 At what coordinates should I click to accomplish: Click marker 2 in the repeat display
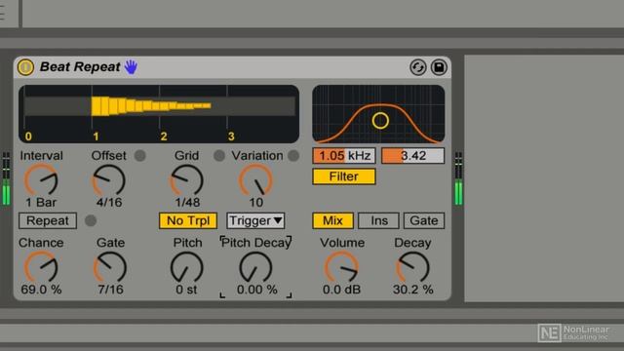pyautogui.click(x=164, y=136)
